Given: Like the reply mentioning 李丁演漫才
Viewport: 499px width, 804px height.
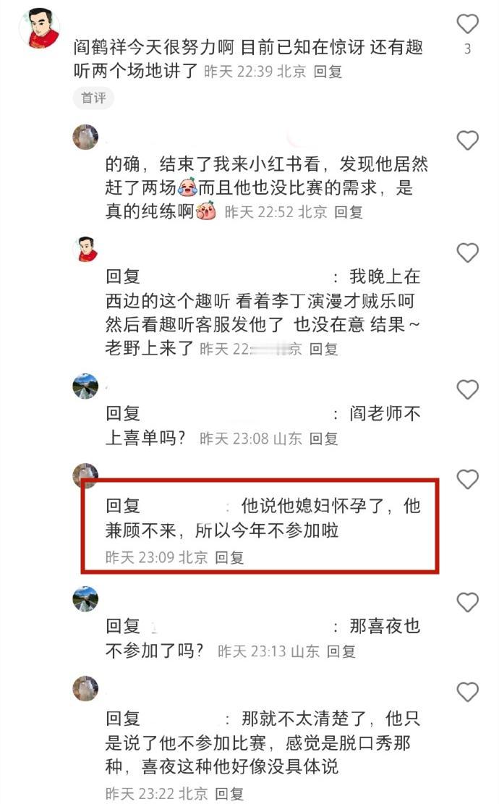Looking at the screenshot, I should [467, 253].
